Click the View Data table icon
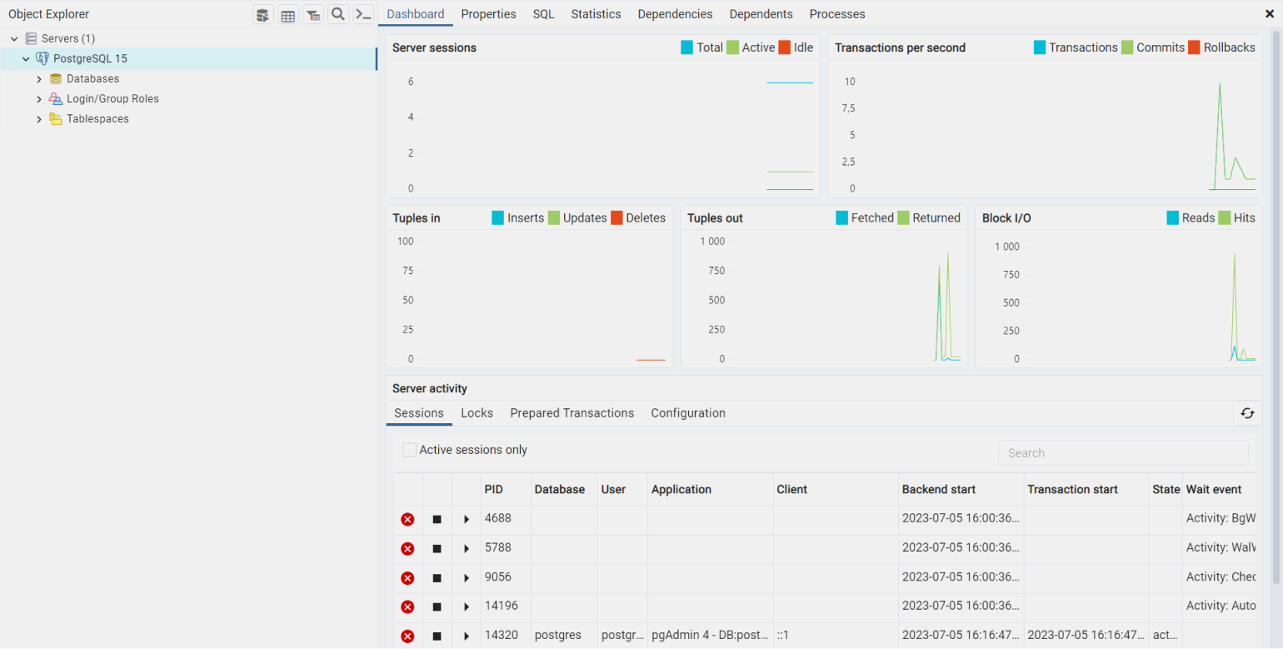Viewport: 1283px width, 649px height. click(x=288, y=15)
